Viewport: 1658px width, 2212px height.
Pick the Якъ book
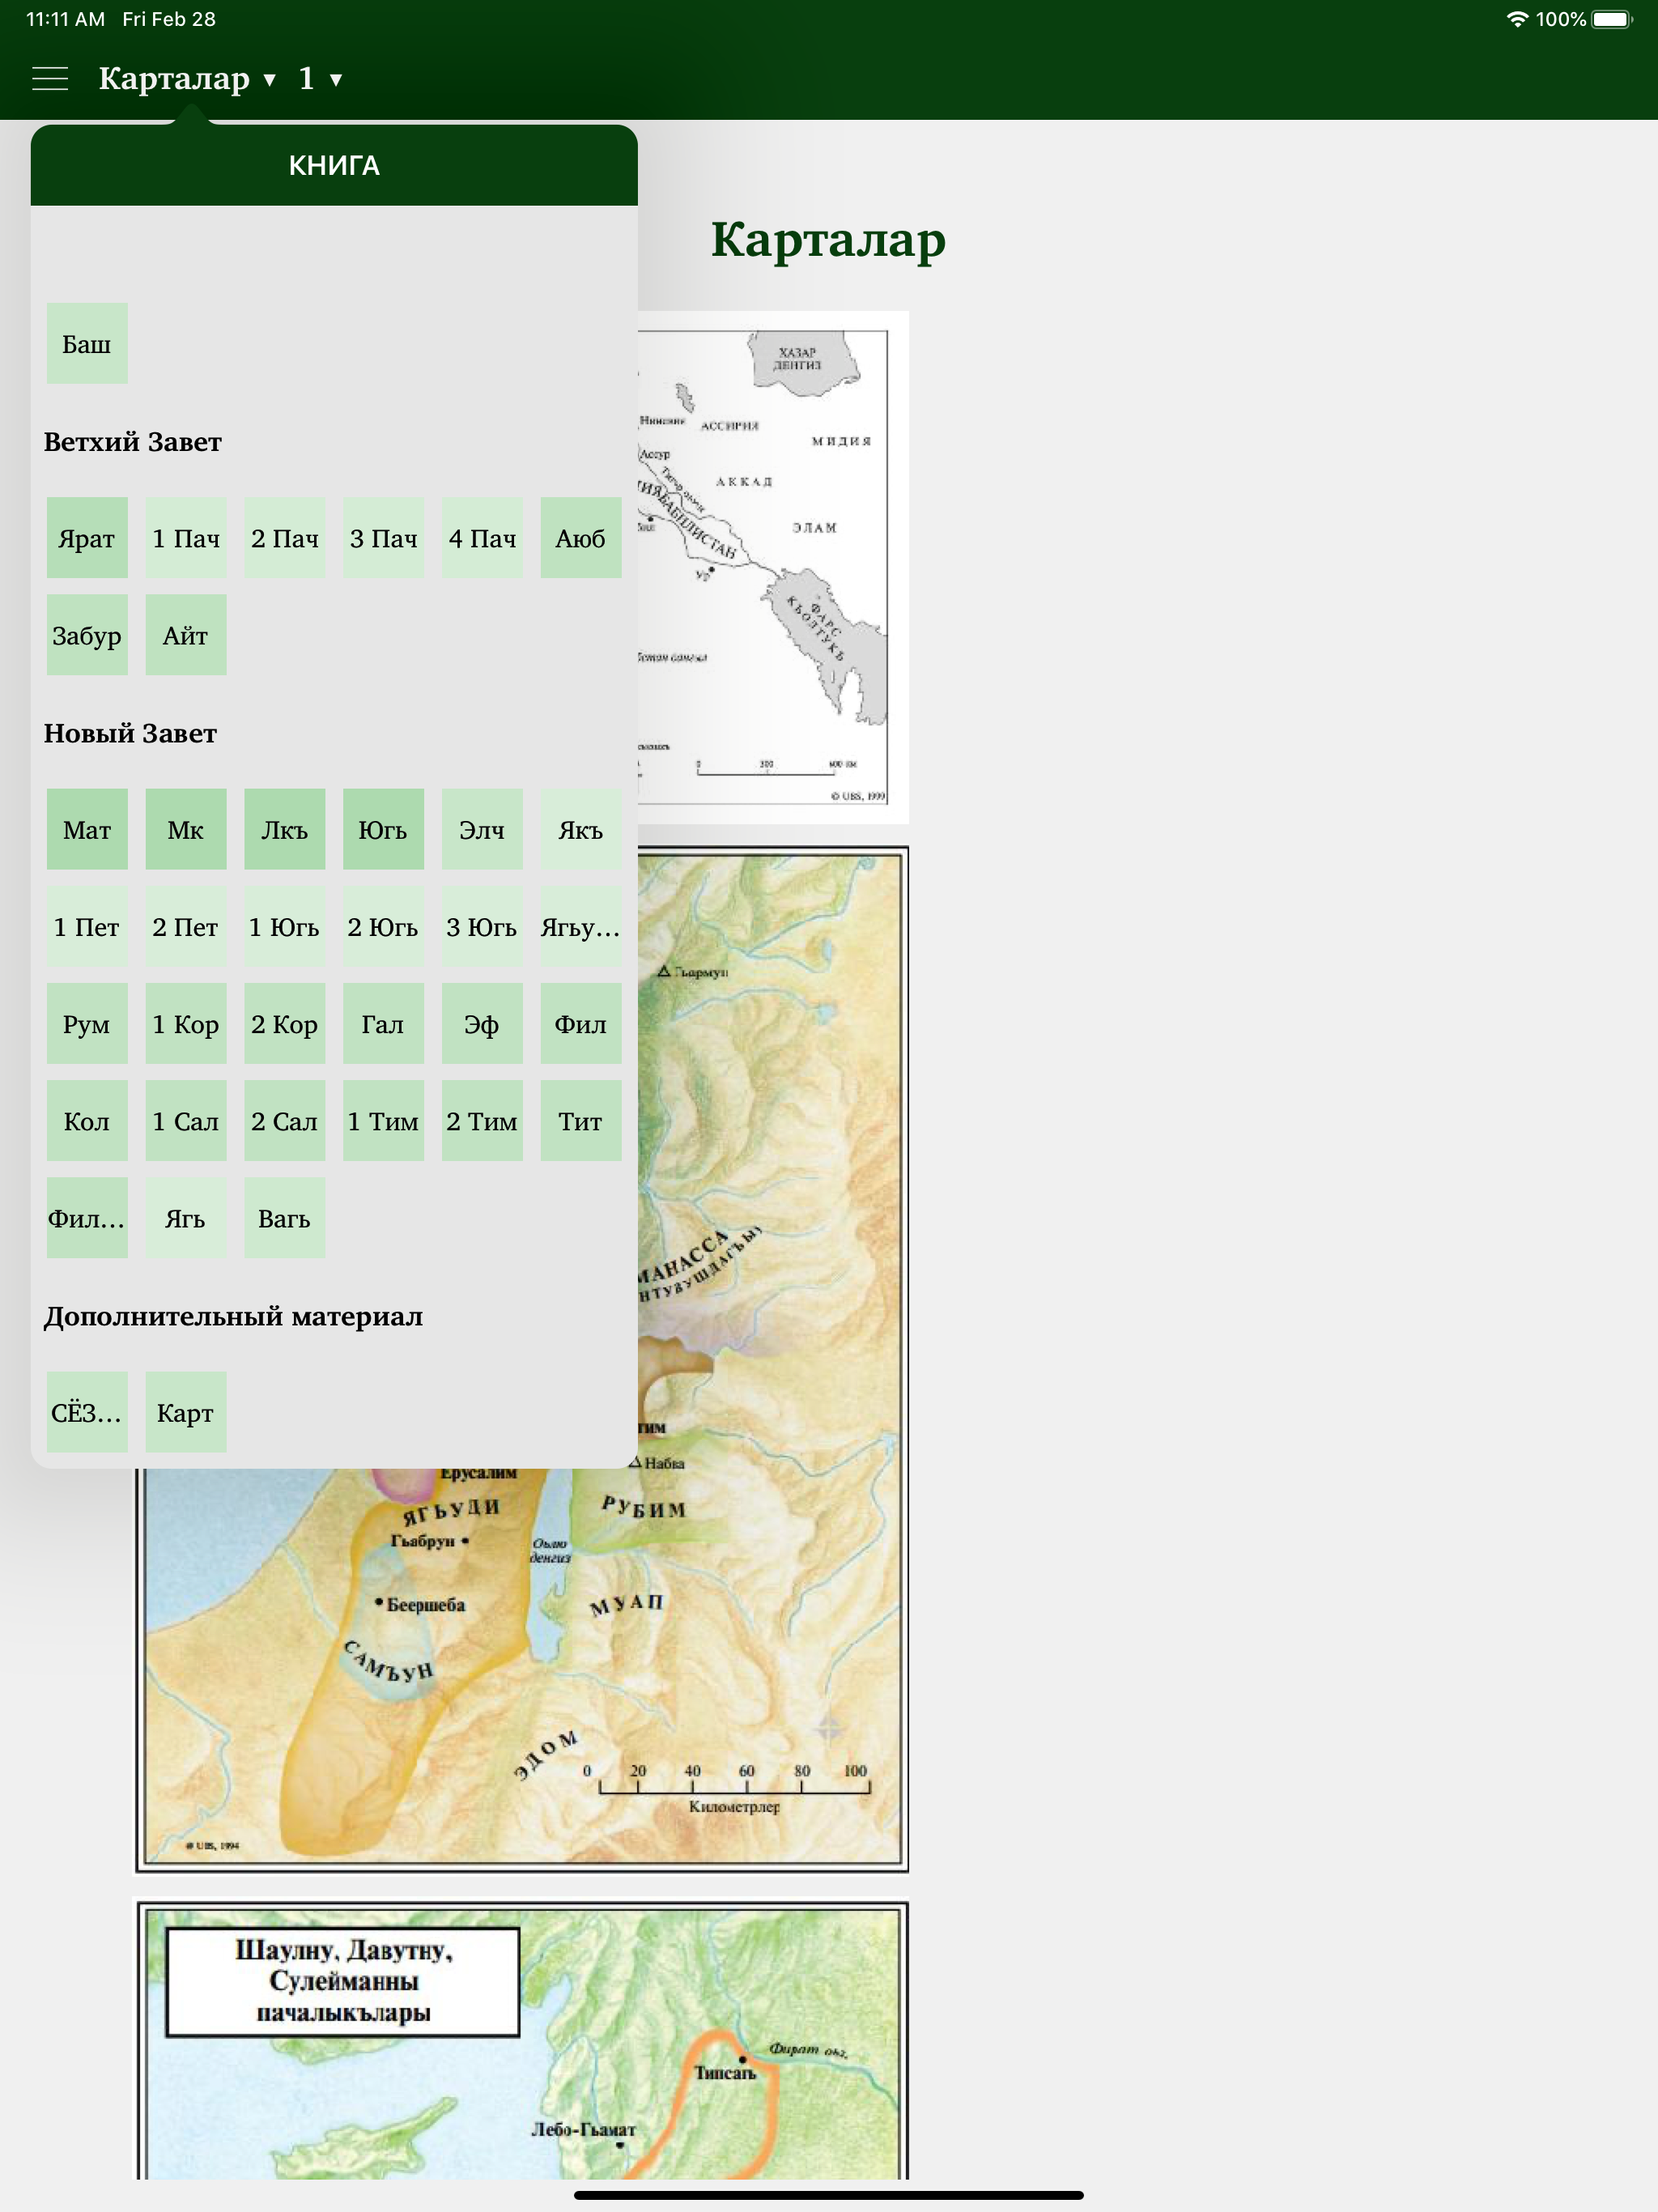pos(581,829)
